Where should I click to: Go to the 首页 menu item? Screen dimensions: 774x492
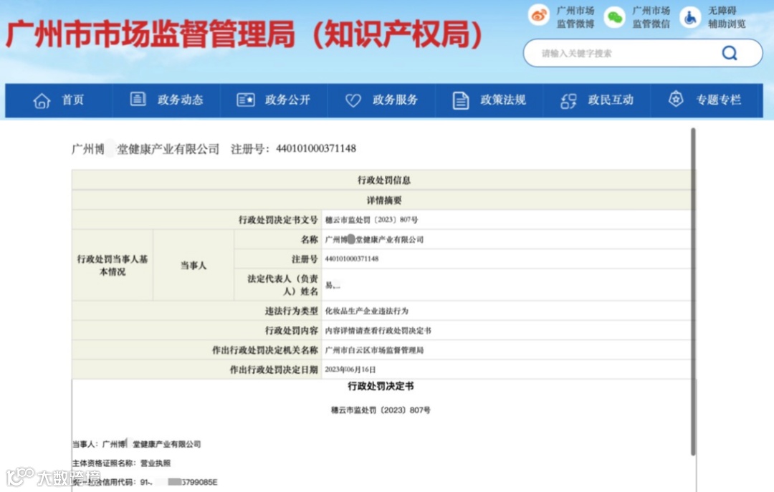[72, 100]
